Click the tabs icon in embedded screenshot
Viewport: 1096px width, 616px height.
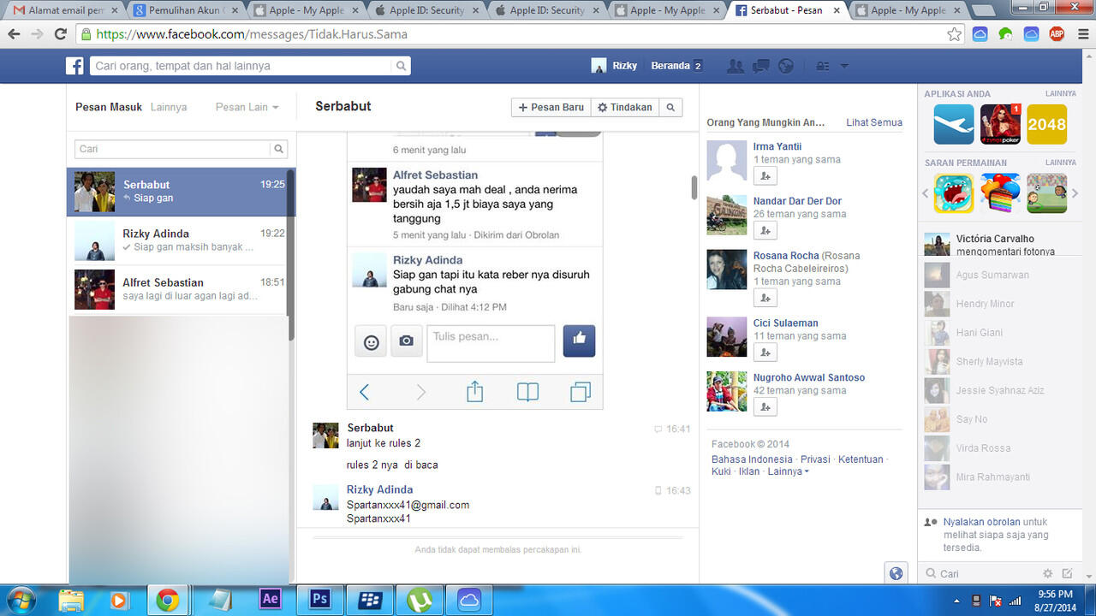[x=581, y=392]
